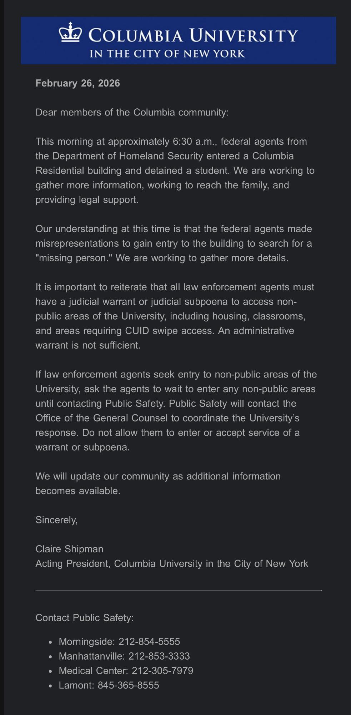Click the "Contact Public Safety:" heading

tap(84, 618)
